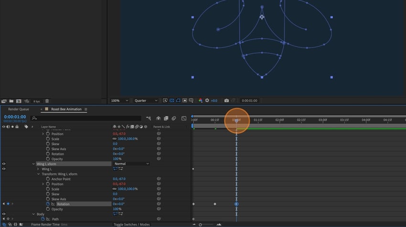Open the Graph Editor

(x=184, y=118)
